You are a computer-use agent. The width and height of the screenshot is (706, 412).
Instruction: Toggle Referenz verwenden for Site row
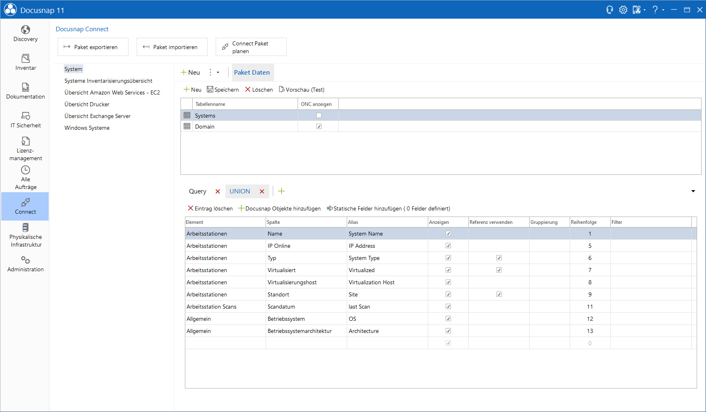499,294
